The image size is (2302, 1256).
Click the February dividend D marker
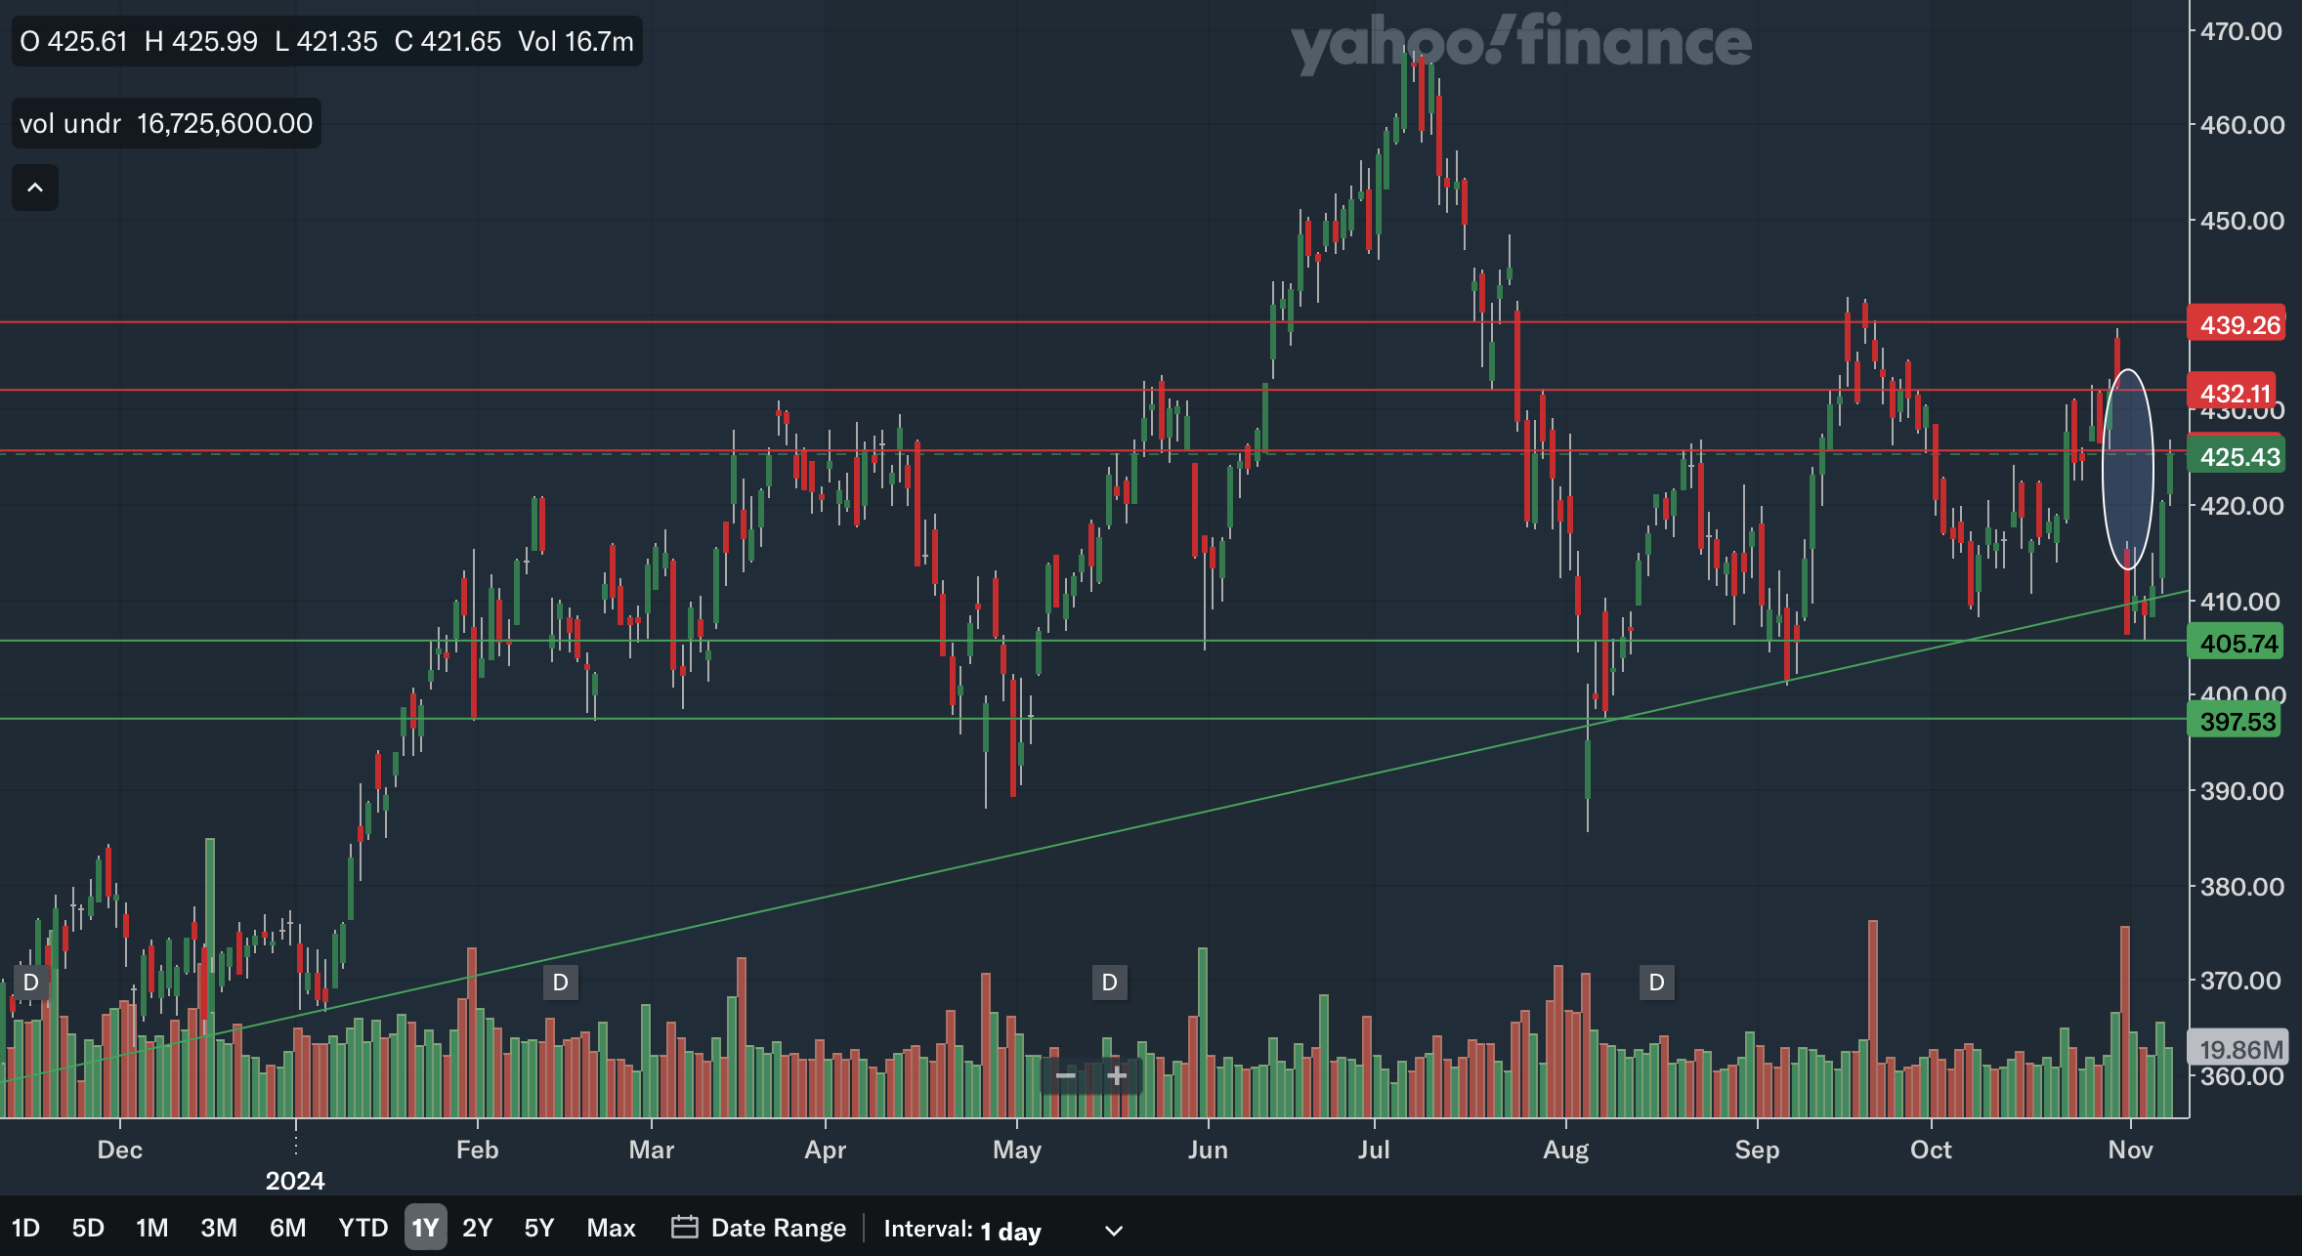point(560,983)
